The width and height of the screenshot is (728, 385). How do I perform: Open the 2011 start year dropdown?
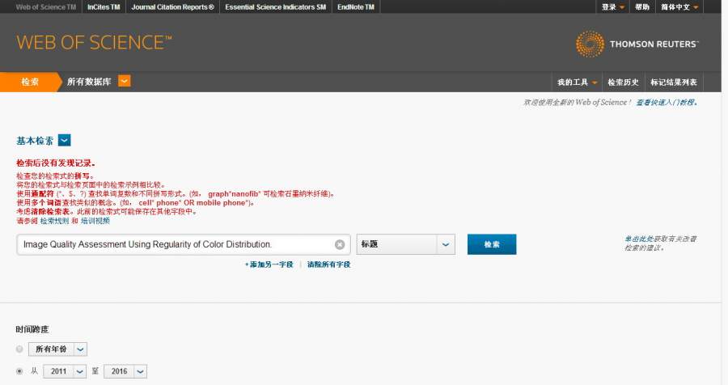65,371
